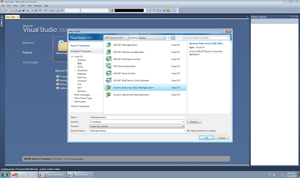Viewport: 300px width, 178px height.
Task: Click Welcome on the Start Page
Action: (28, 43)
